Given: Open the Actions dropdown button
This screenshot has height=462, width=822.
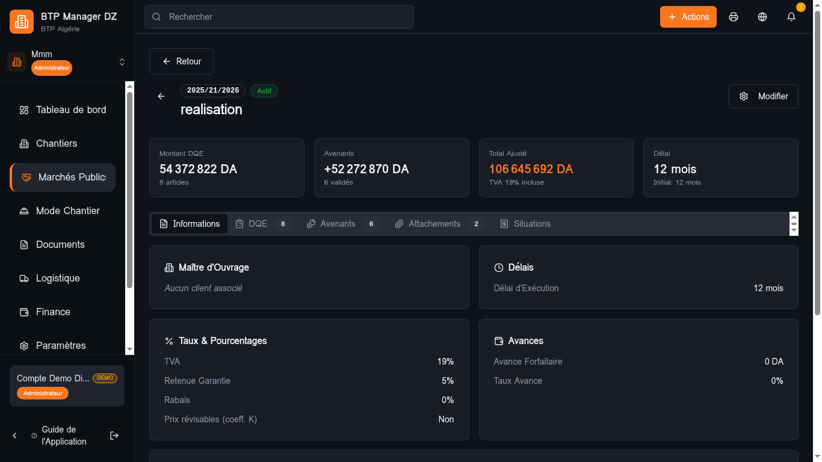Looking at the screenshot, I should click(688, 17).
